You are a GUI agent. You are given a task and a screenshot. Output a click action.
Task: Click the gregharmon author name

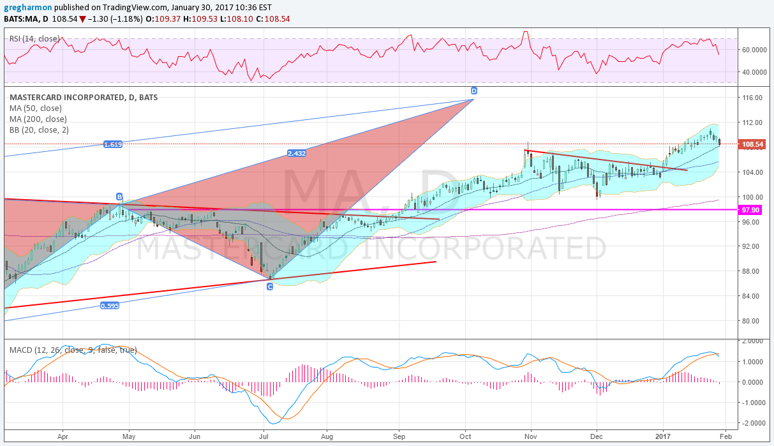28,8
